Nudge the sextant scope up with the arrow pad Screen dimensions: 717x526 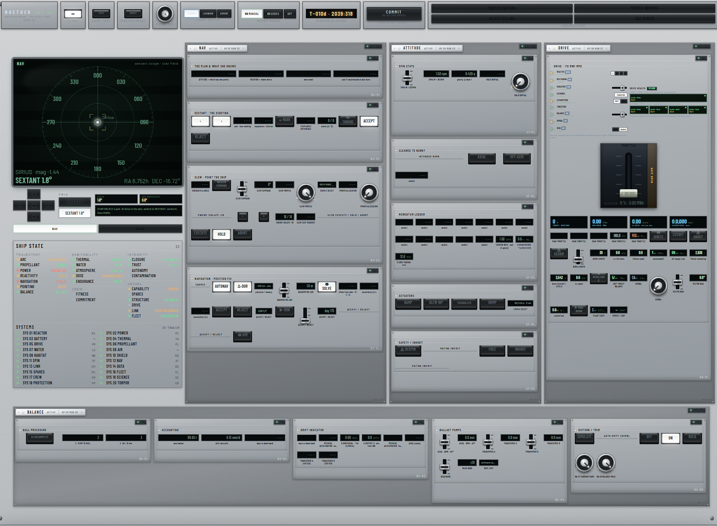coord(34,194)
